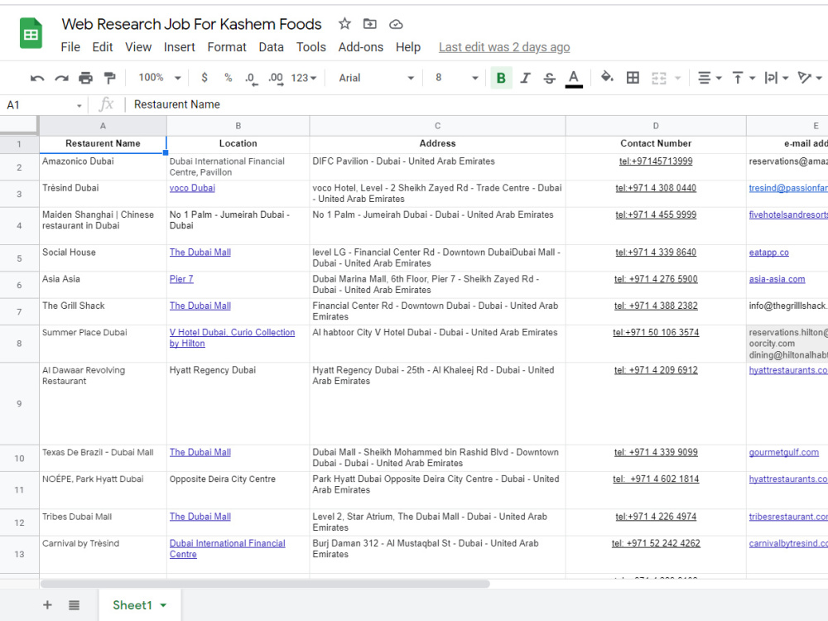This screenshot has height=621, width=828.
Task: Open text color picker
Action: [574, 78]
